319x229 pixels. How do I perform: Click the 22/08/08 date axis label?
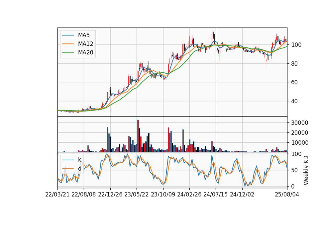[84, 194]
